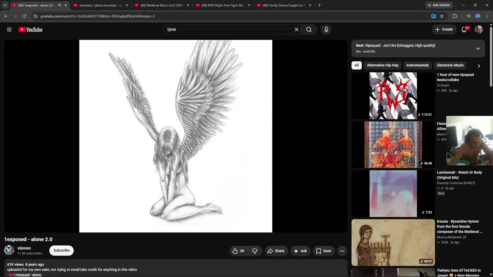Click the ripsquad beats thumbnail, 1:12:31
The height and width of the screenshot is (277, 493).
[x=393, y=95]
